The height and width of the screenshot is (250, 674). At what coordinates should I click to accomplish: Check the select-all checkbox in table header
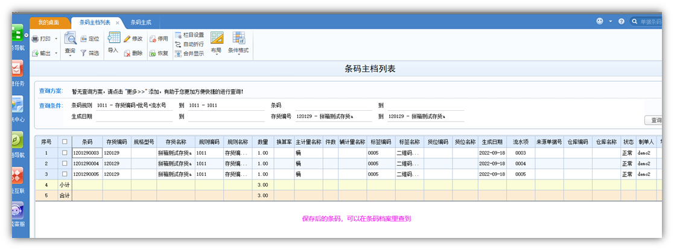pos(65,142)
